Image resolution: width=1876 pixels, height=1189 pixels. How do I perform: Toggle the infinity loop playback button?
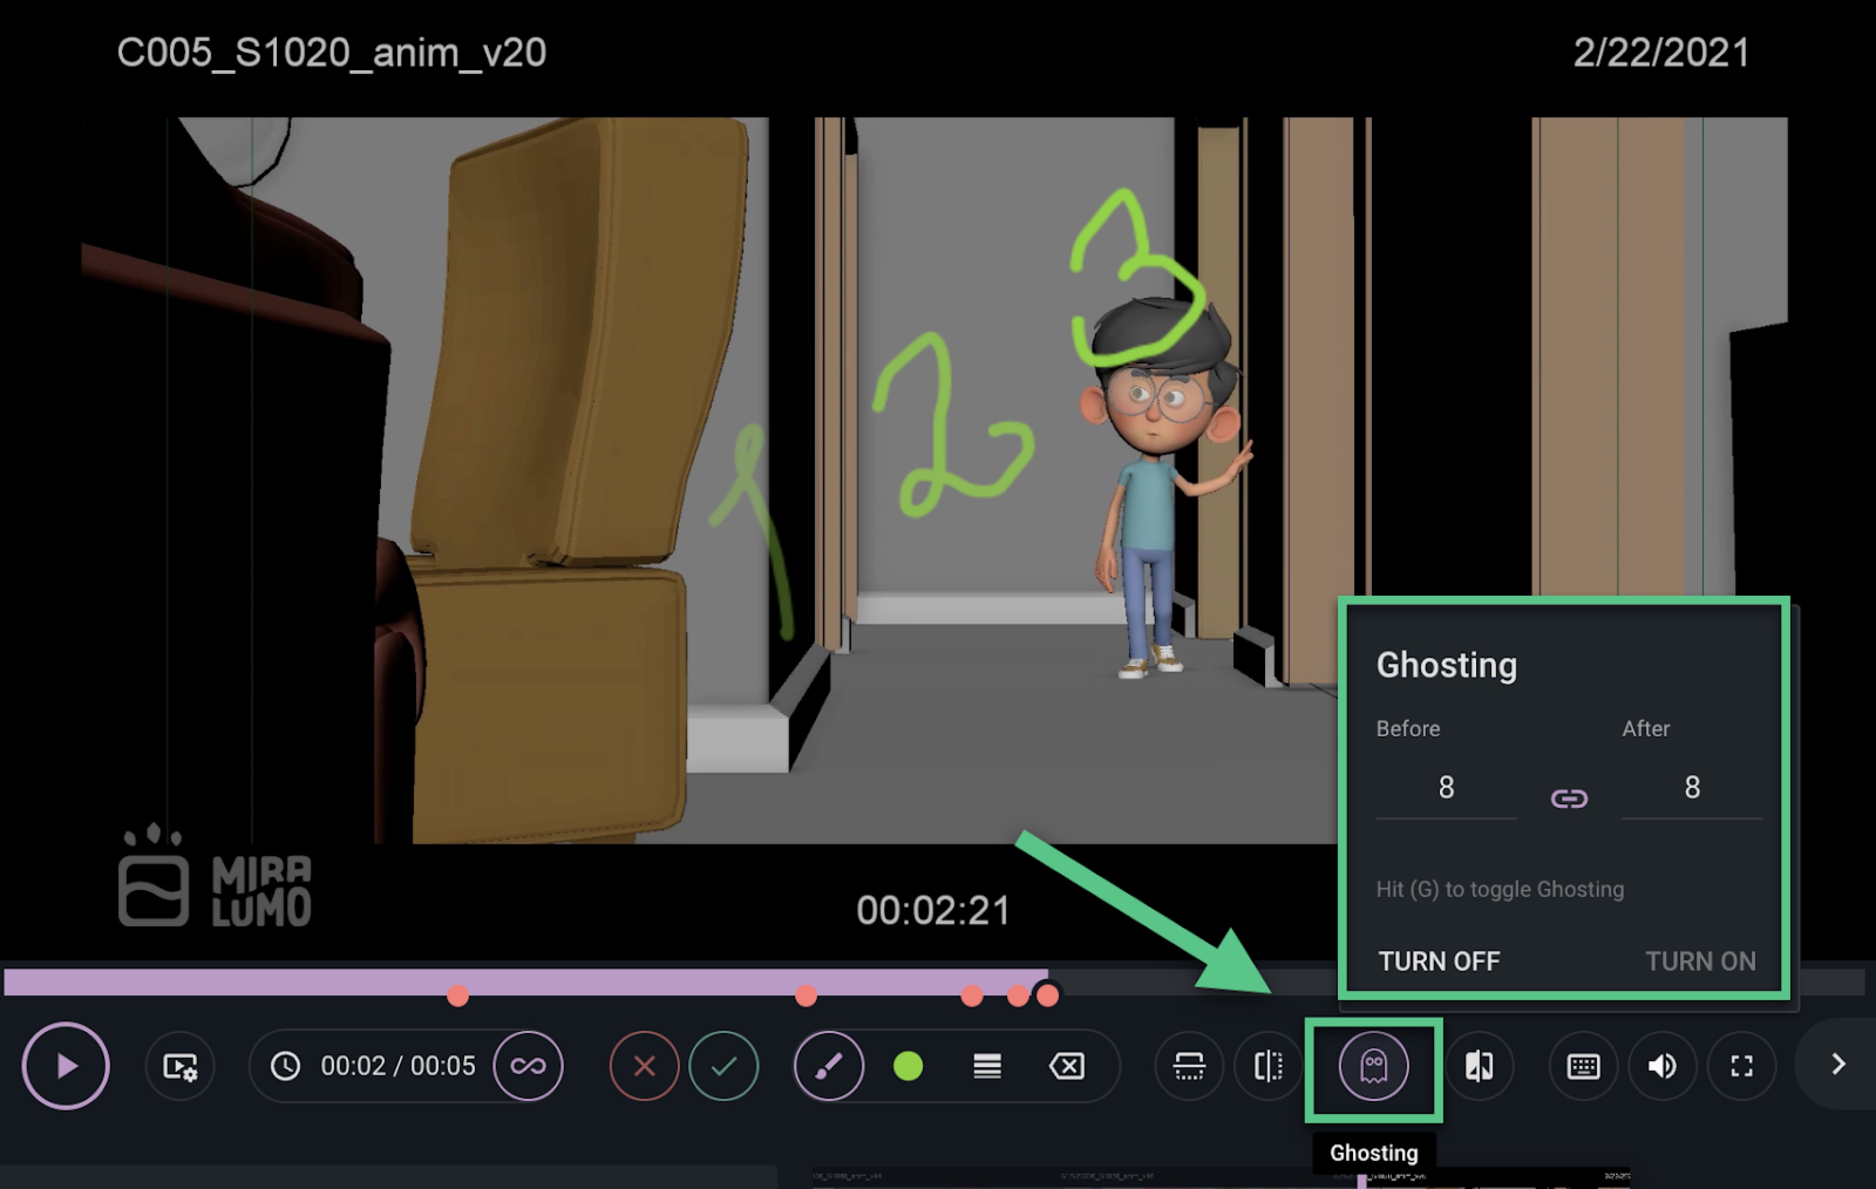(x=528, y=1066)
